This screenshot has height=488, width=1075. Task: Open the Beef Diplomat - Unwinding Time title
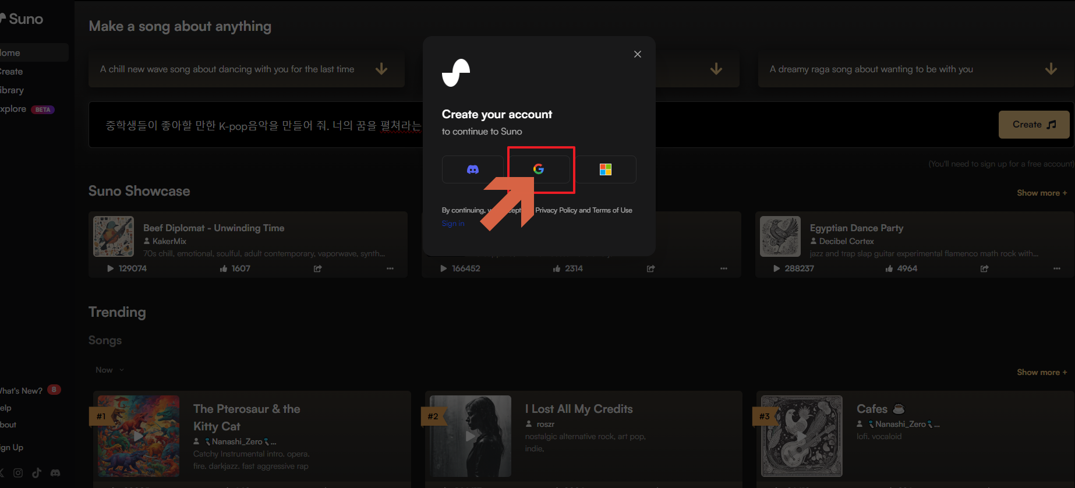tap(214, 228)
